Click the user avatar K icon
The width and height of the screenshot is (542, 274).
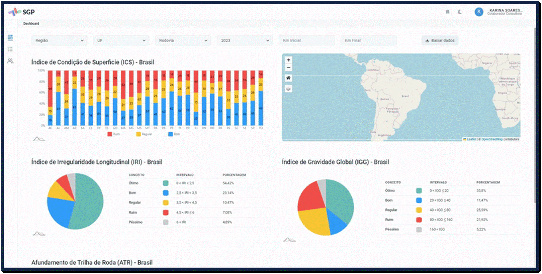(x=479, y=12)
